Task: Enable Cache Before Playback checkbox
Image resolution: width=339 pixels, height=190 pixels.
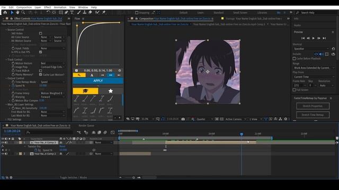Action: (295, 59)
